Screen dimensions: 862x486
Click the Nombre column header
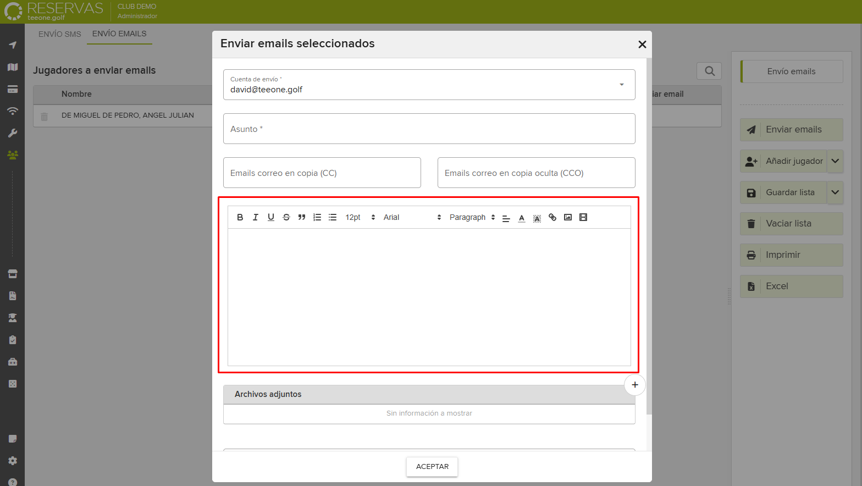[76, 94]
